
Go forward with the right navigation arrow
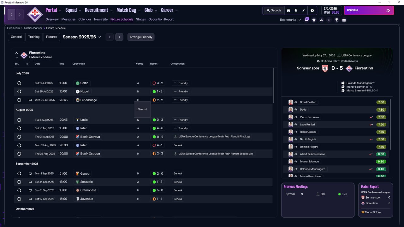click(x=20, y=15)
